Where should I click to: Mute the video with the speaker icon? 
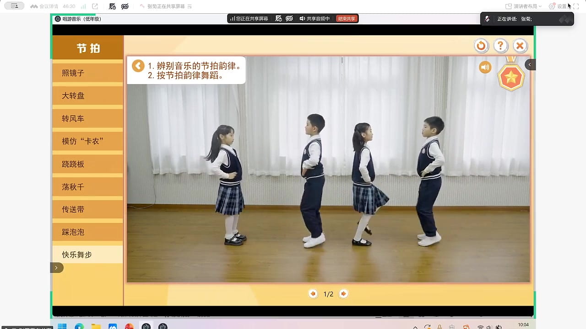(x=485, y=68)
